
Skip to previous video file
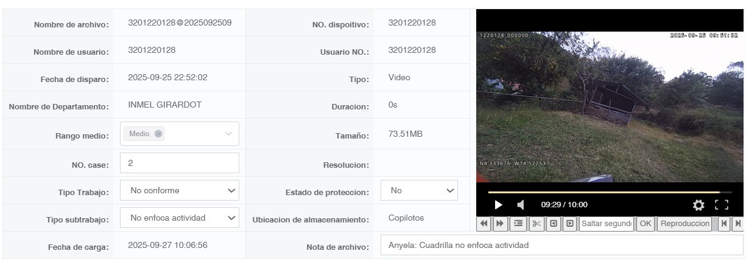point(723,223)
